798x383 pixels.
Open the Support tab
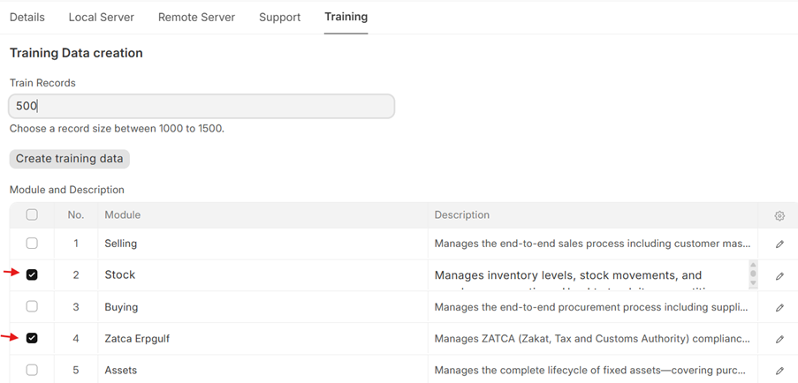279,17
